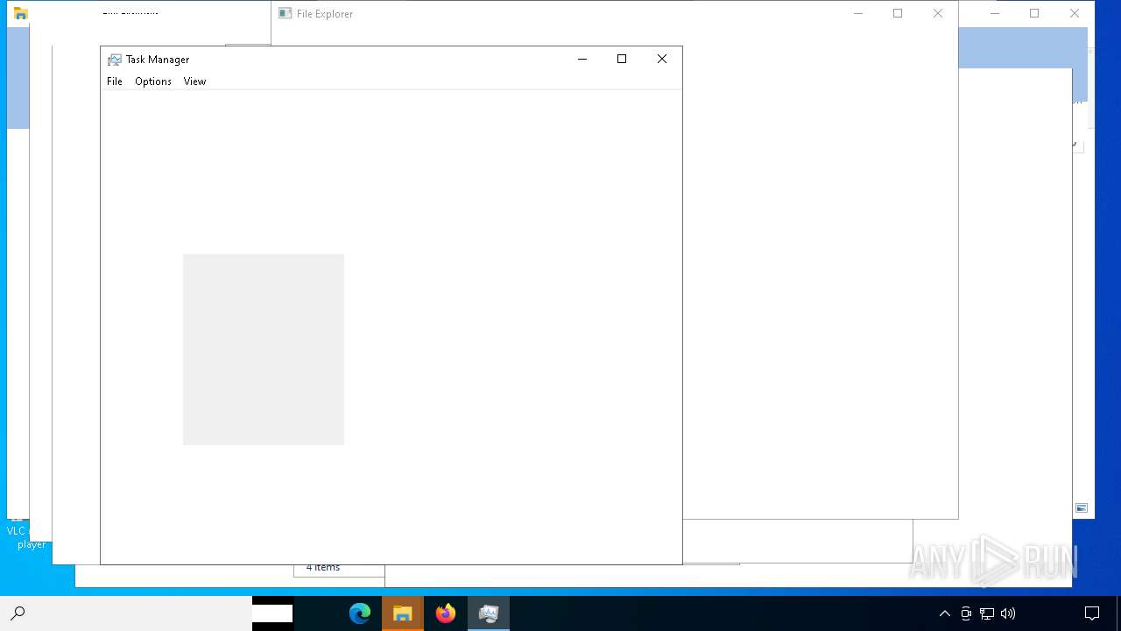The height and width of the screenshot is (631, 1121).
Task: Open the View menu in Task Manager
Action: [194, 82]
